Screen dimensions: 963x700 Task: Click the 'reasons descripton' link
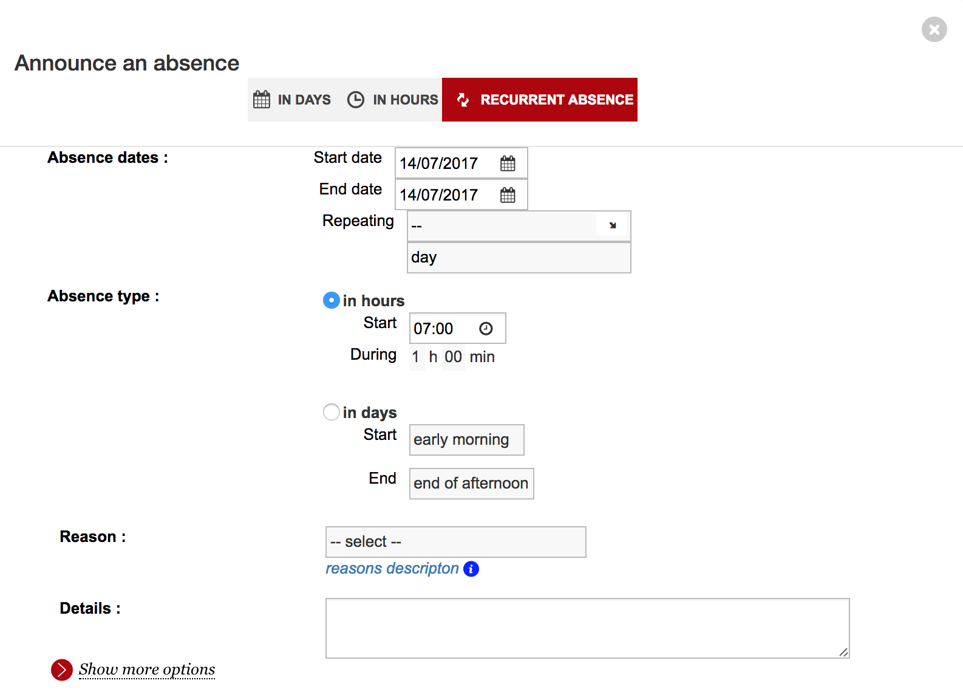tap(392, 569)
